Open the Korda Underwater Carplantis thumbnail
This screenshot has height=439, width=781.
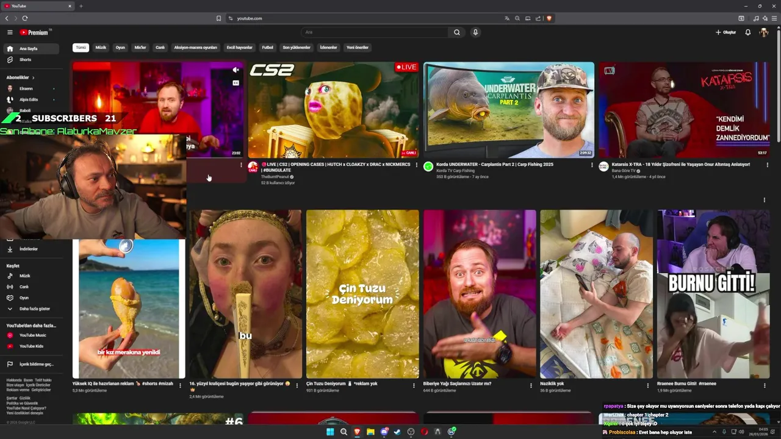[509, 110]
